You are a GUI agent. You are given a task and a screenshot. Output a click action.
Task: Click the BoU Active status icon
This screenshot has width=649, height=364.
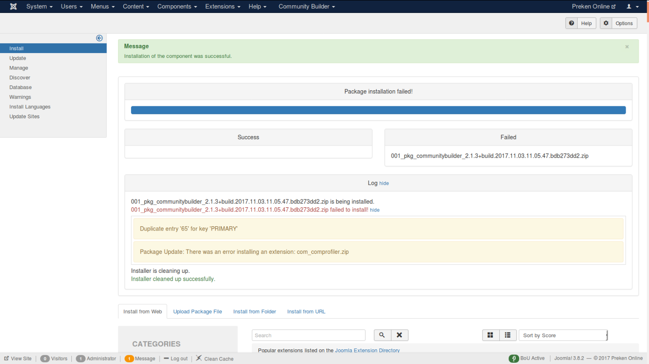[x=514, y=358]
